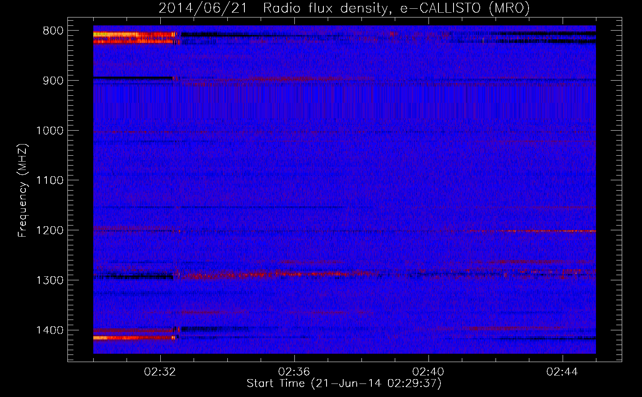Click the 02:44 time tick label
This screenshot has height=397, width=642.
tap(562, 372)
